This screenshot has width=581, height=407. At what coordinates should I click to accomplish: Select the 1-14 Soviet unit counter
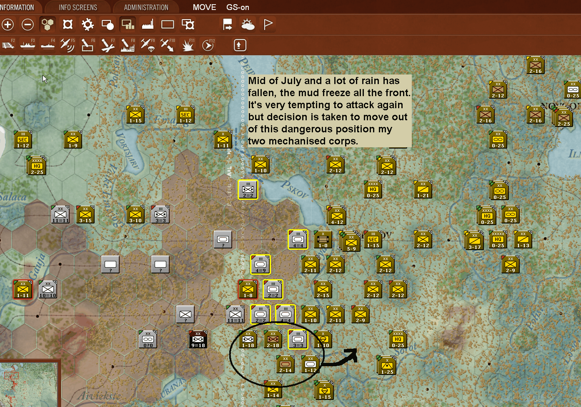[x=273, y=389]
